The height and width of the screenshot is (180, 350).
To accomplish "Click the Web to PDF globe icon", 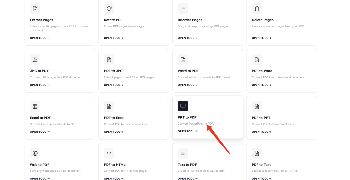I will (x=35, y=153).
